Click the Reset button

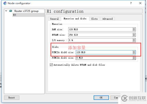click(12, 98)
